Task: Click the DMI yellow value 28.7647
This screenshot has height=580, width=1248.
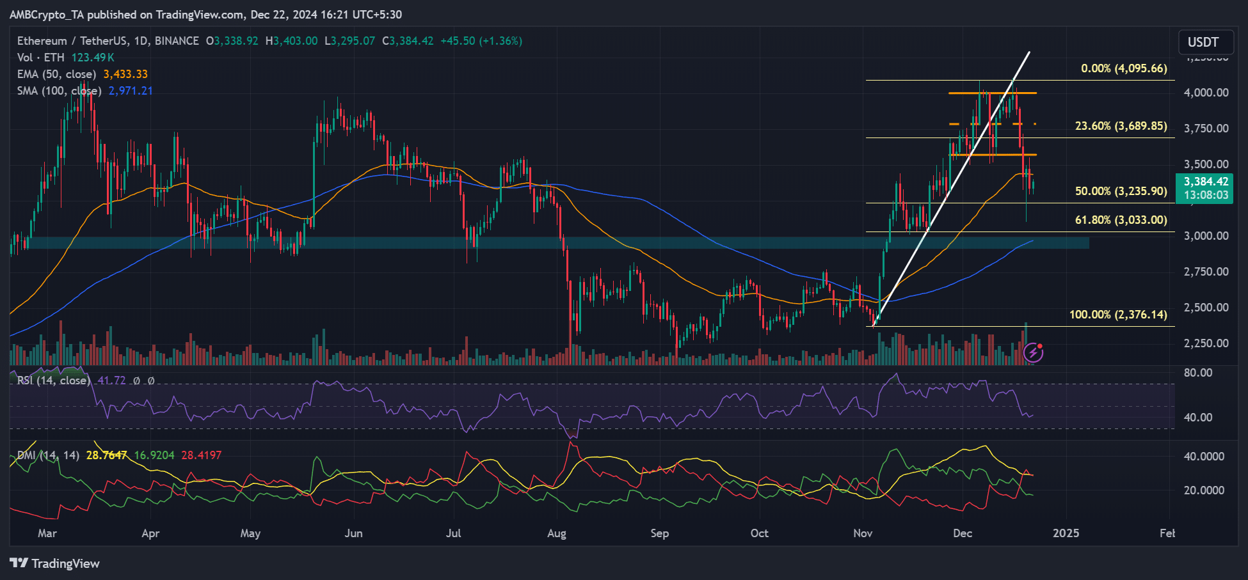Action: pos(107,455)
